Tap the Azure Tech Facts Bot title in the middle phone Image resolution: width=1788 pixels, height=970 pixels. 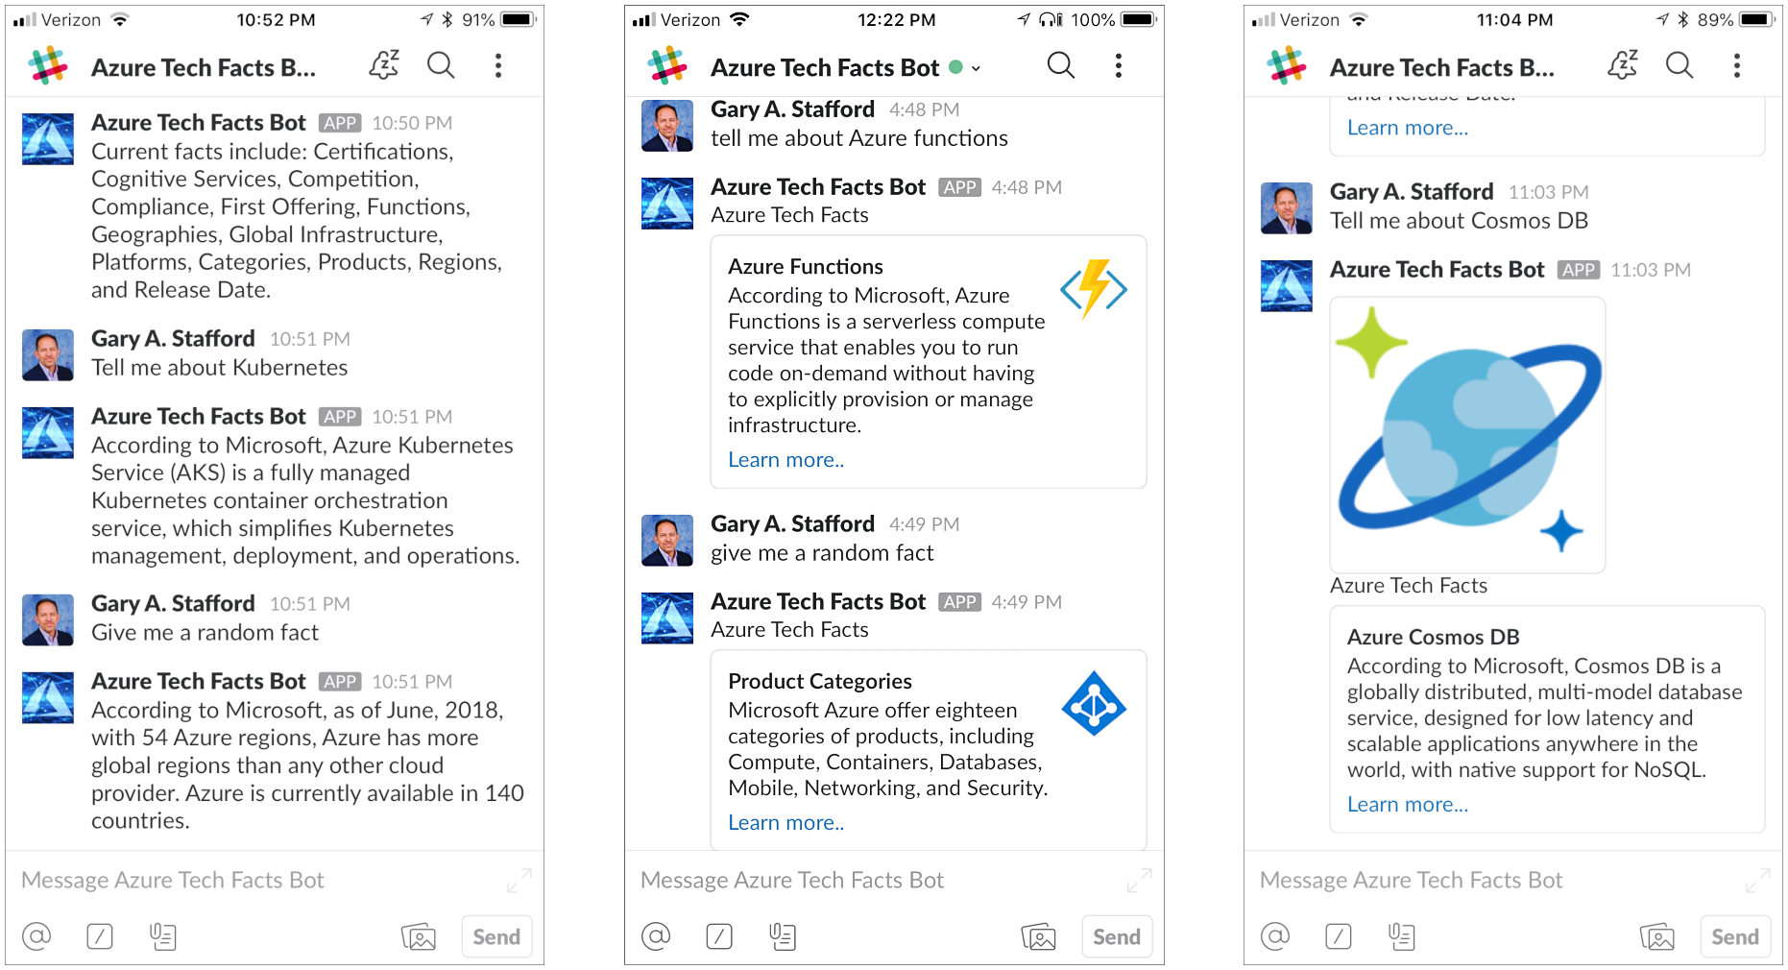pyautogui.click(x=825, y=68)
